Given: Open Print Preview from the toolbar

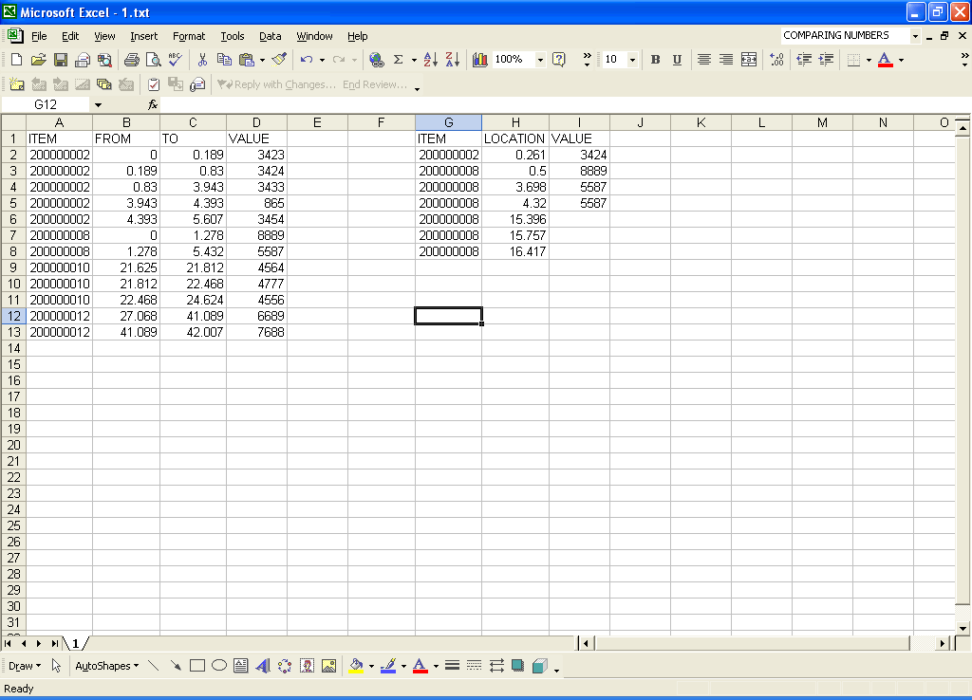Looking at the screenshot, I should [153, 60].
